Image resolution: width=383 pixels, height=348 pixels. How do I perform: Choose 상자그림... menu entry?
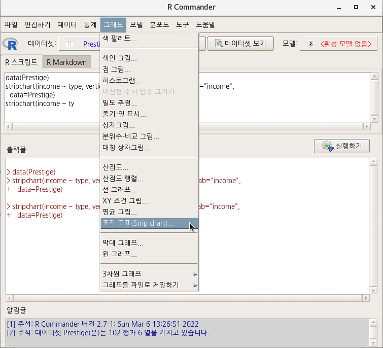149,125
